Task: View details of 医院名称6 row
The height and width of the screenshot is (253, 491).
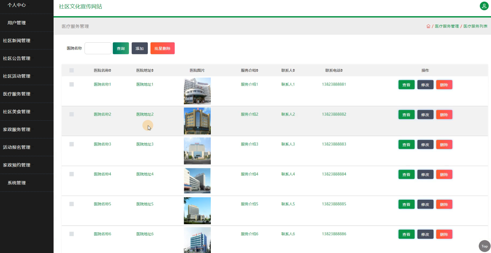Action: tap(406, 234)
